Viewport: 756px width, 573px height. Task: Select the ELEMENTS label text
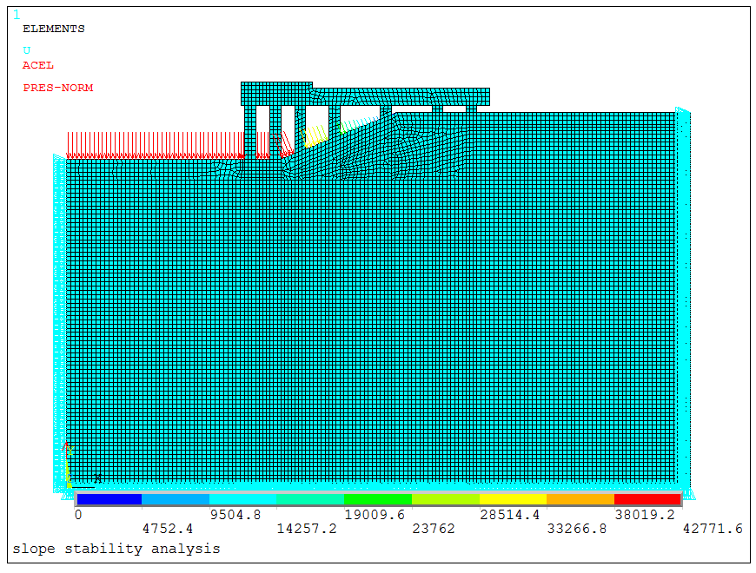53,29
